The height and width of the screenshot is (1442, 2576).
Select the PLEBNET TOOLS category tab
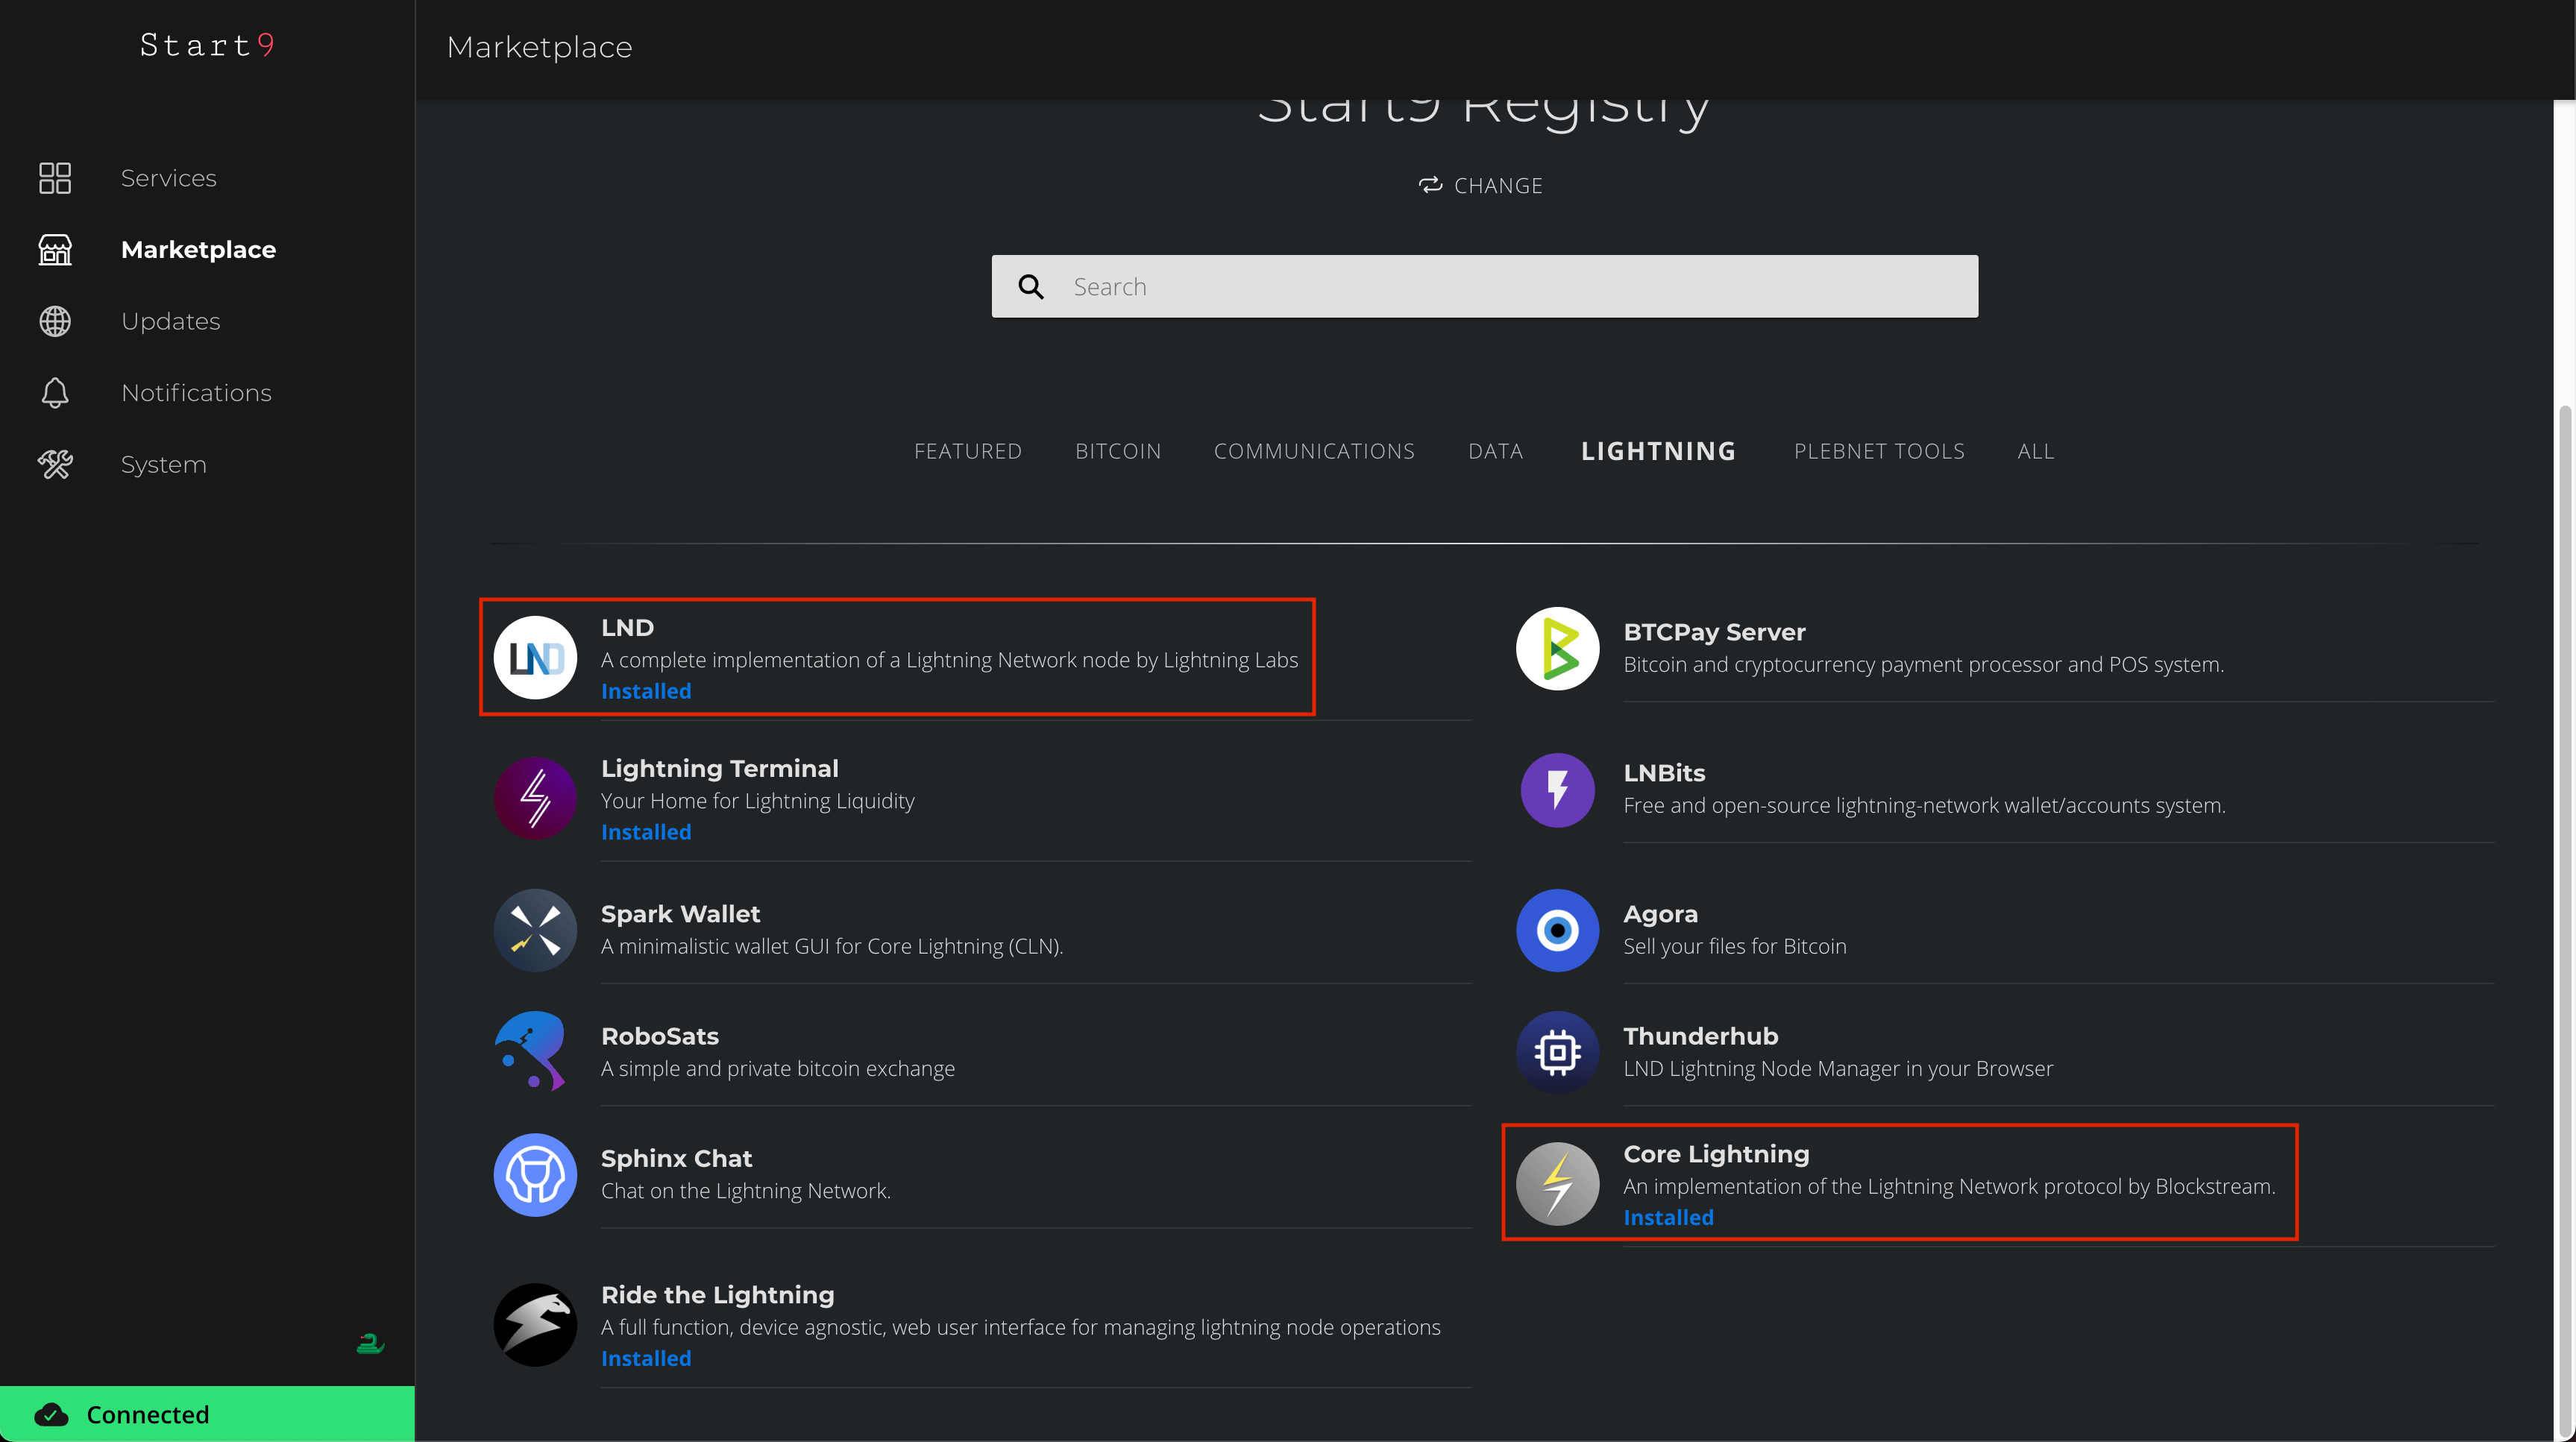(1878, 451)
